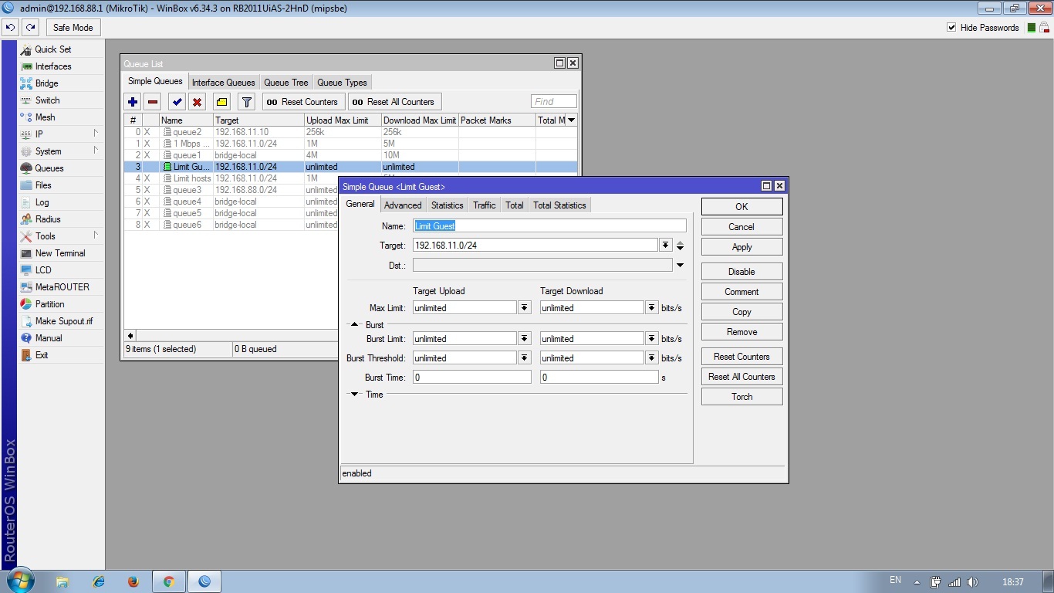This screenshot has width=1054, height=593.
Task: Click the Queue List horizontal scrollbar left arrow
Action: (130, 336)
